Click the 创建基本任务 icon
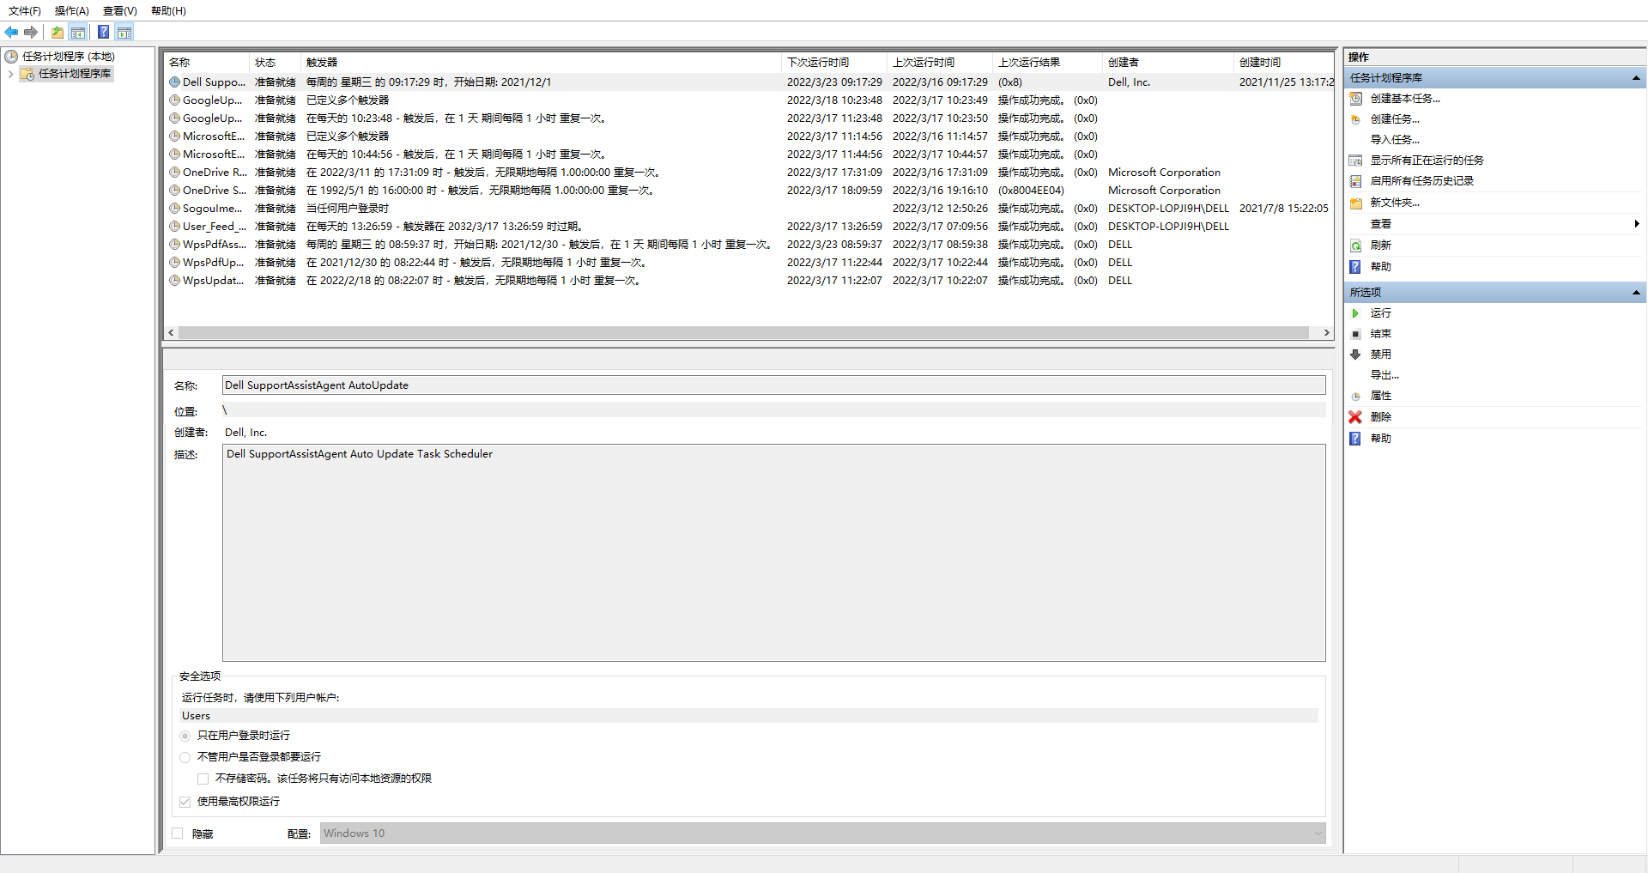This screenshot has height=873, width=1648. pos(1356,99)
